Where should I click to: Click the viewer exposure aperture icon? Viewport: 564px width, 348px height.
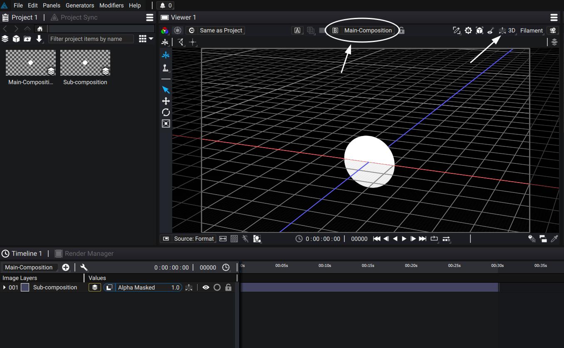178,30
